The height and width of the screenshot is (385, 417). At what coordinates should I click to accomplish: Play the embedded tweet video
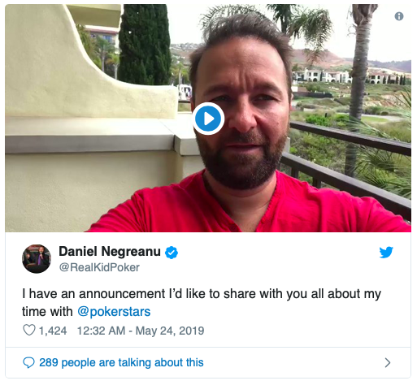click(208, 119)
